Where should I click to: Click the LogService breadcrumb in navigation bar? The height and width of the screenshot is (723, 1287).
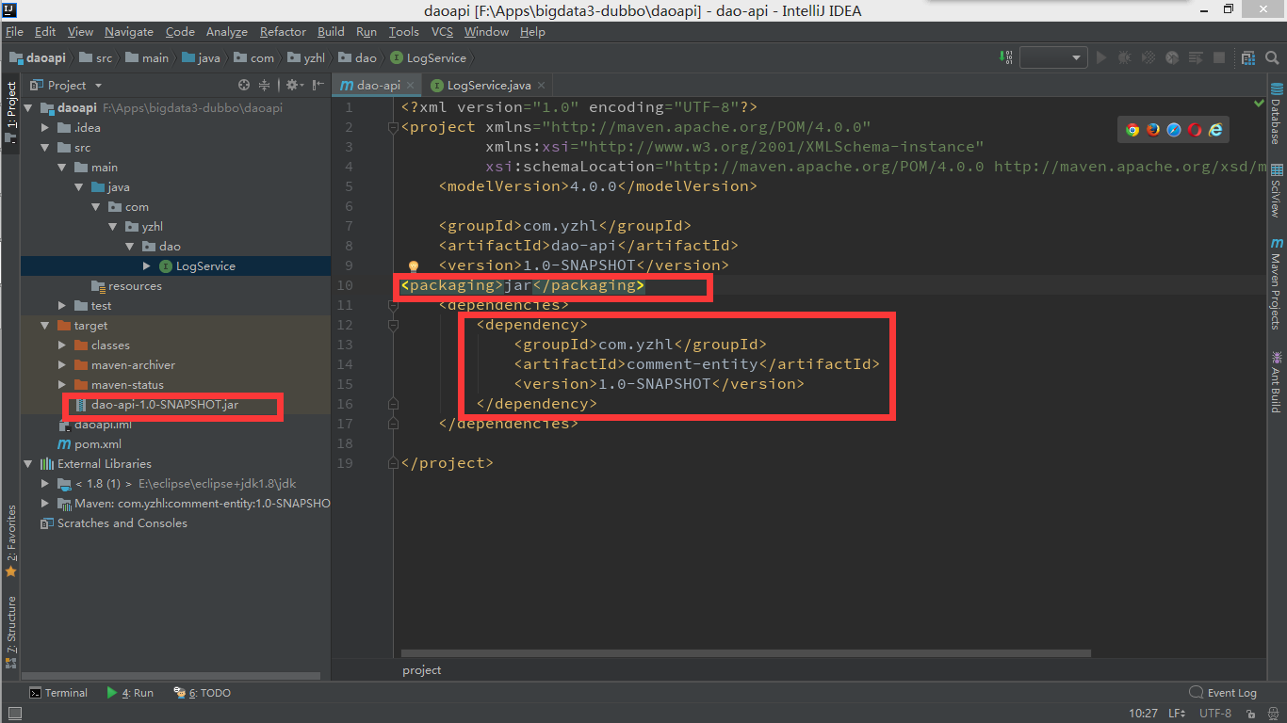pos(428,57)
